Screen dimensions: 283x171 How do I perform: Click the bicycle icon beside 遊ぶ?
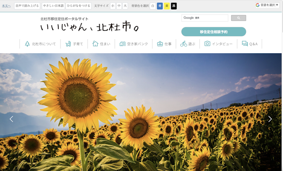point(184,43)
